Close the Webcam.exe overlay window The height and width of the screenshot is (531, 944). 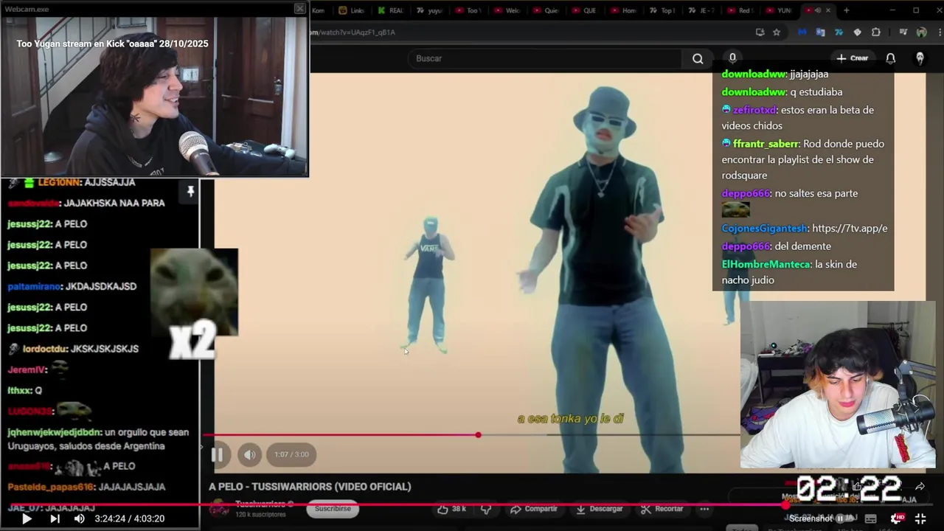tap(299, 9)
